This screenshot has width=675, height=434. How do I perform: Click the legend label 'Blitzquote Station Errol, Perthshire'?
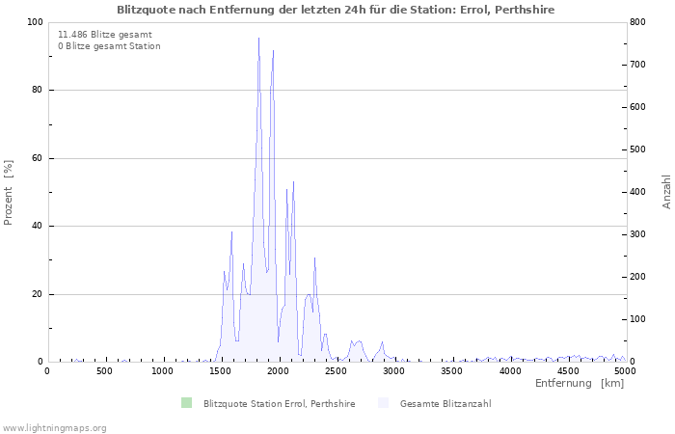[x=280, y=404]
